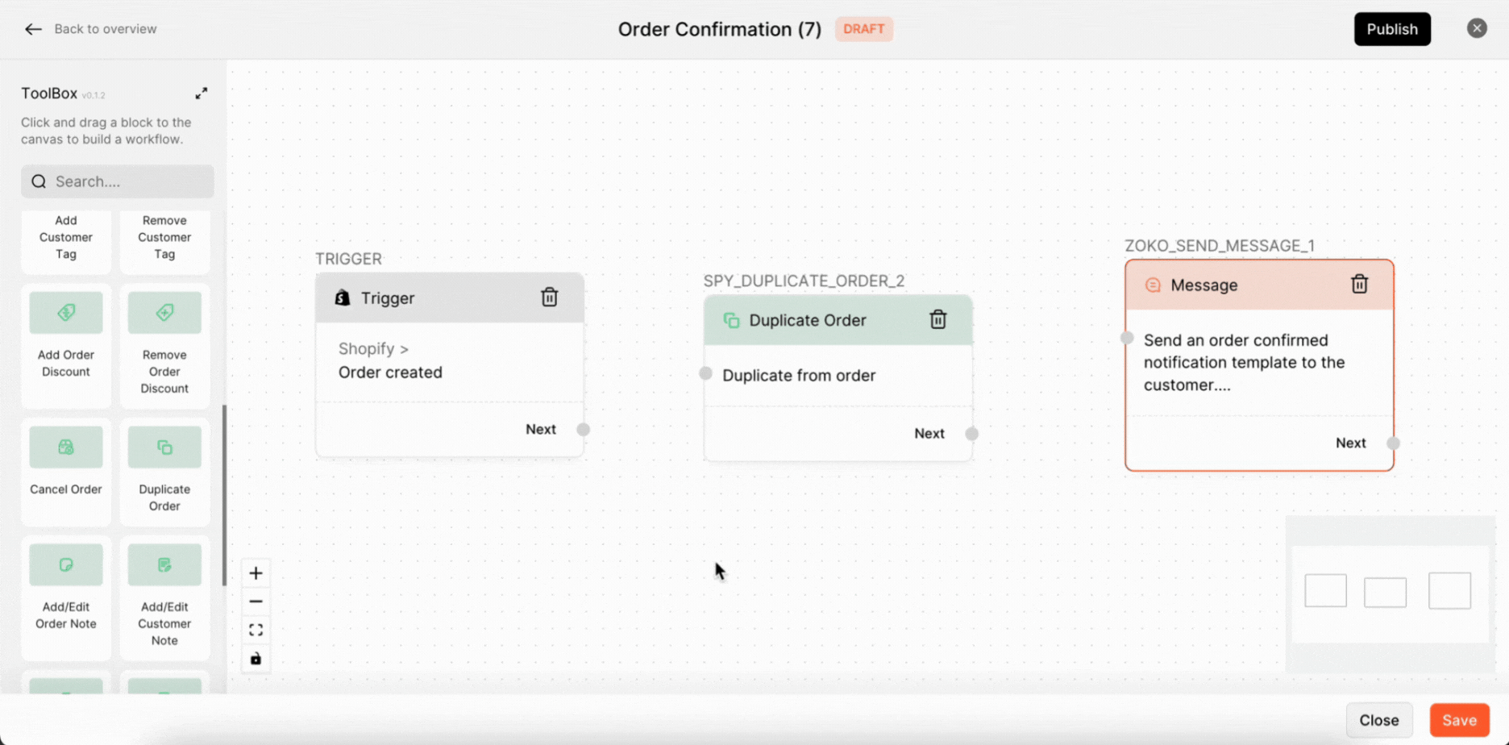The height and width of the screenshot is (745, 1509).
Task: Delete the Trigger node
Action: [x=550, y=298]
